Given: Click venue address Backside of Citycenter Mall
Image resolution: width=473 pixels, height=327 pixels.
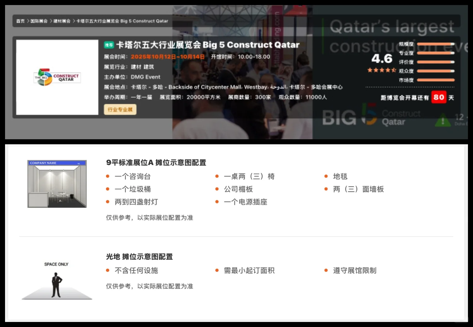Looking at the screenshot, I should point(205,87).
